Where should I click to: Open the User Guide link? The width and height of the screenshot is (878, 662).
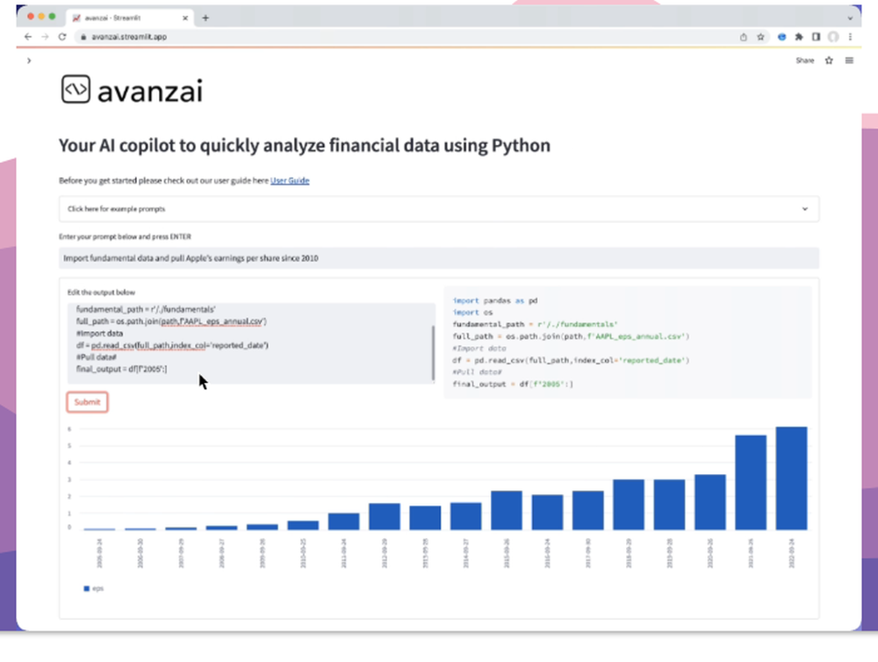290,181
